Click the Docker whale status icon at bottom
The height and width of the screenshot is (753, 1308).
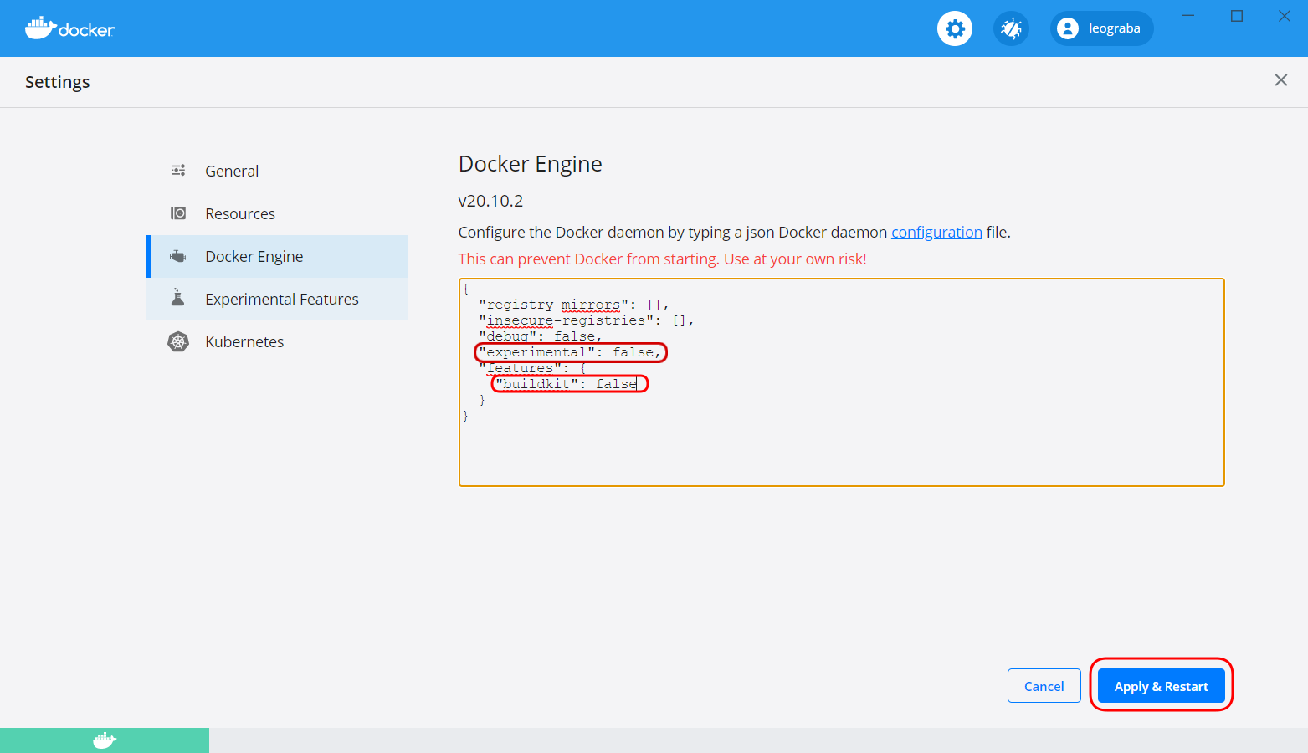105,740
